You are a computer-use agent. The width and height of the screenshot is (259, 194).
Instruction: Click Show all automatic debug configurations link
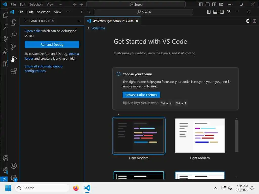tap(44, 68)
